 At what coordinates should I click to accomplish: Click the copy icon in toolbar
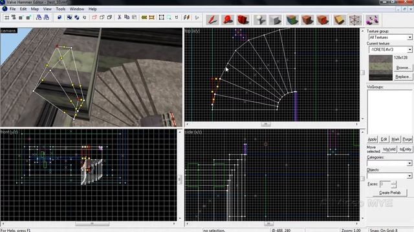pyautogui.click(x=127, y=17)
